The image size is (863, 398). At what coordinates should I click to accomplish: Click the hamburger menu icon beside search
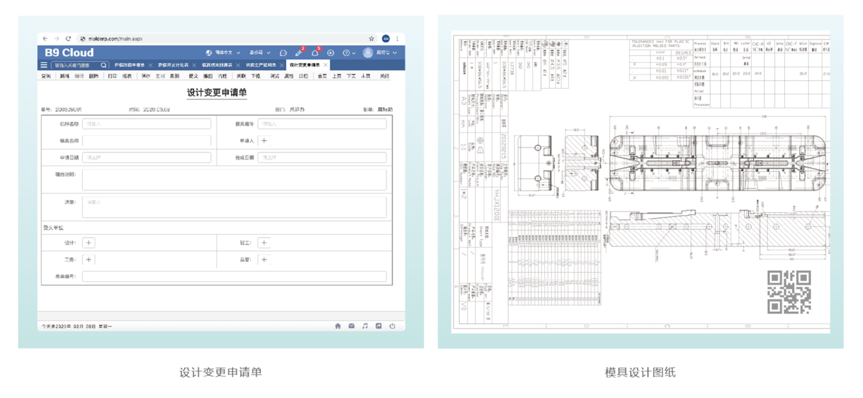[44, 65]
